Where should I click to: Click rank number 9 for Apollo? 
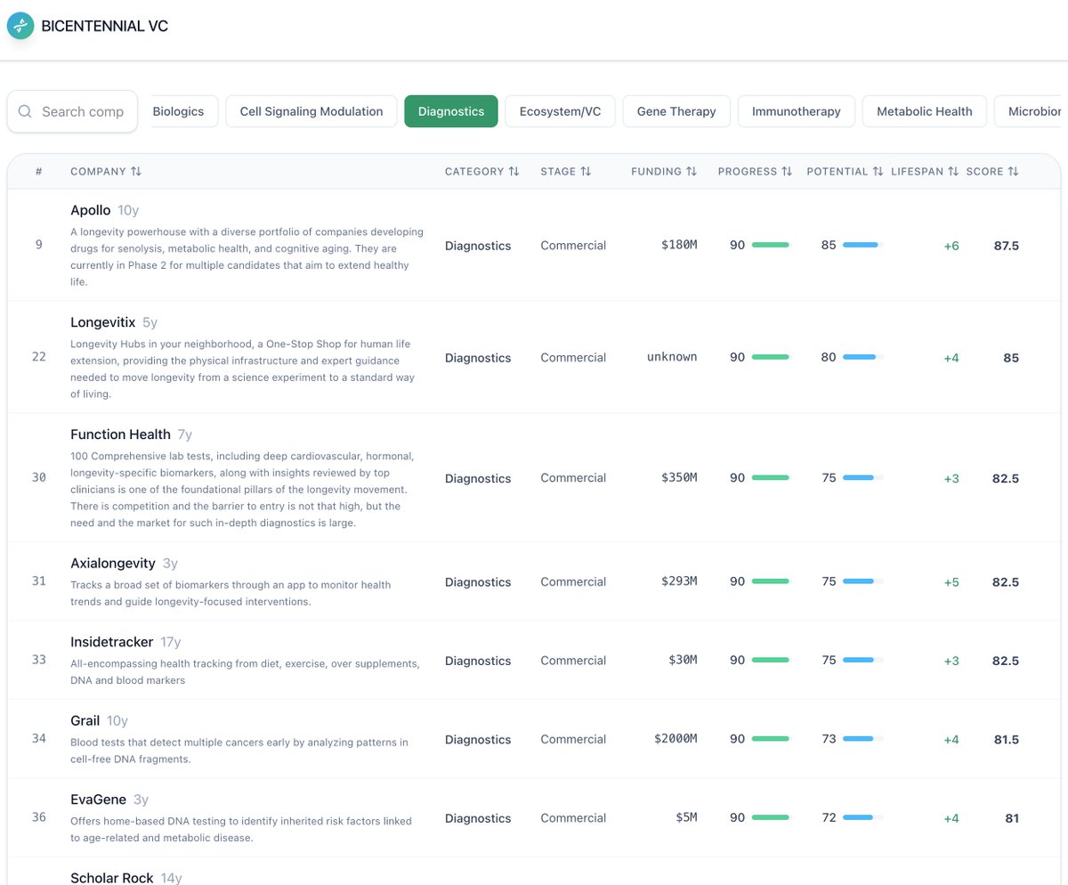[38, 244]
